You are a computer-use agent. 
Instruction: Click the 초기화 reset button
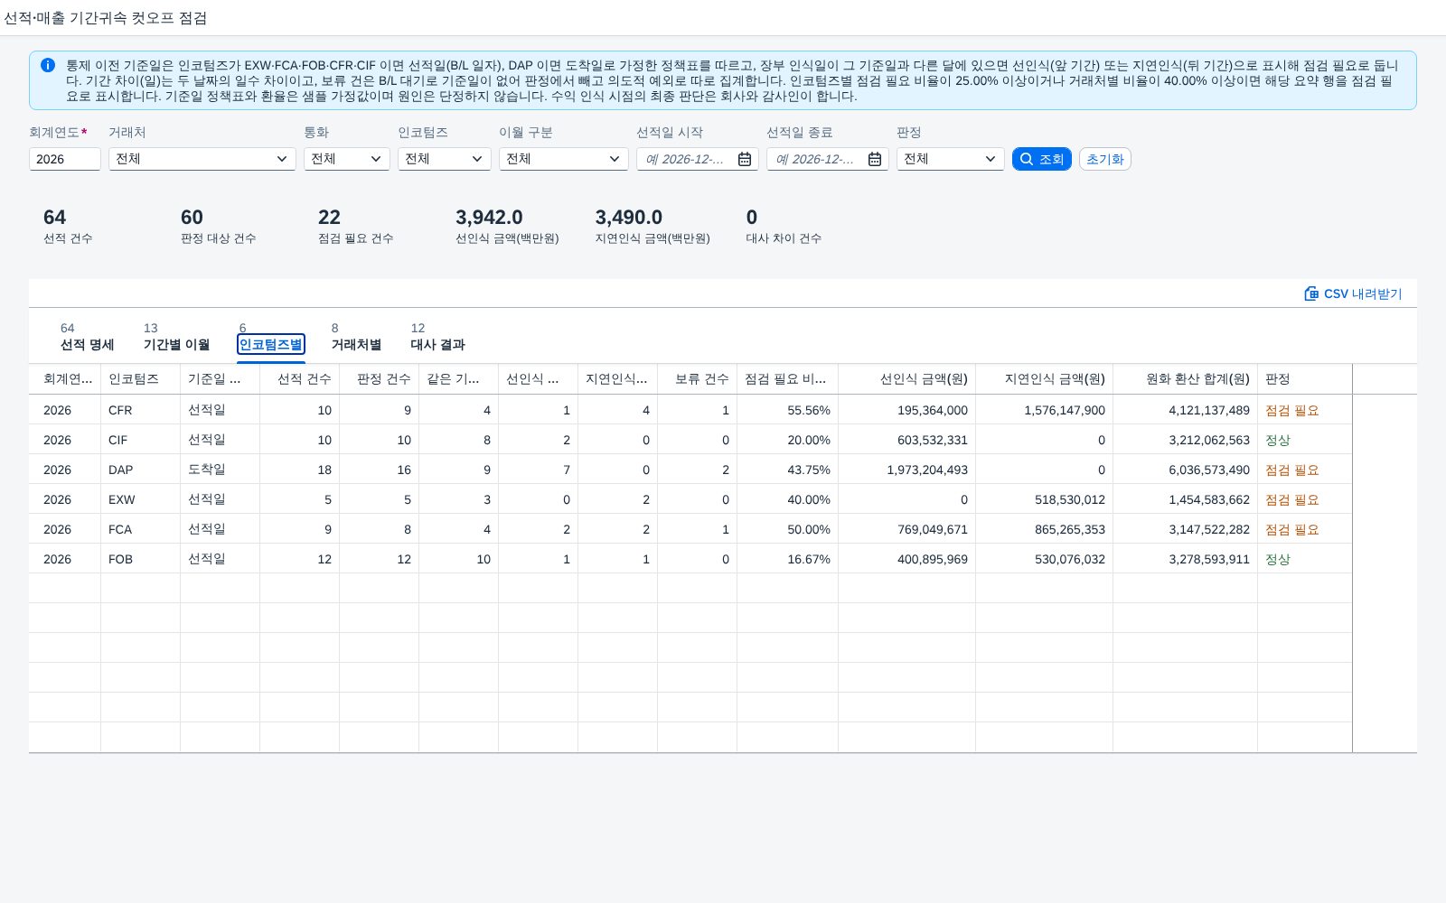point(1104,159)
